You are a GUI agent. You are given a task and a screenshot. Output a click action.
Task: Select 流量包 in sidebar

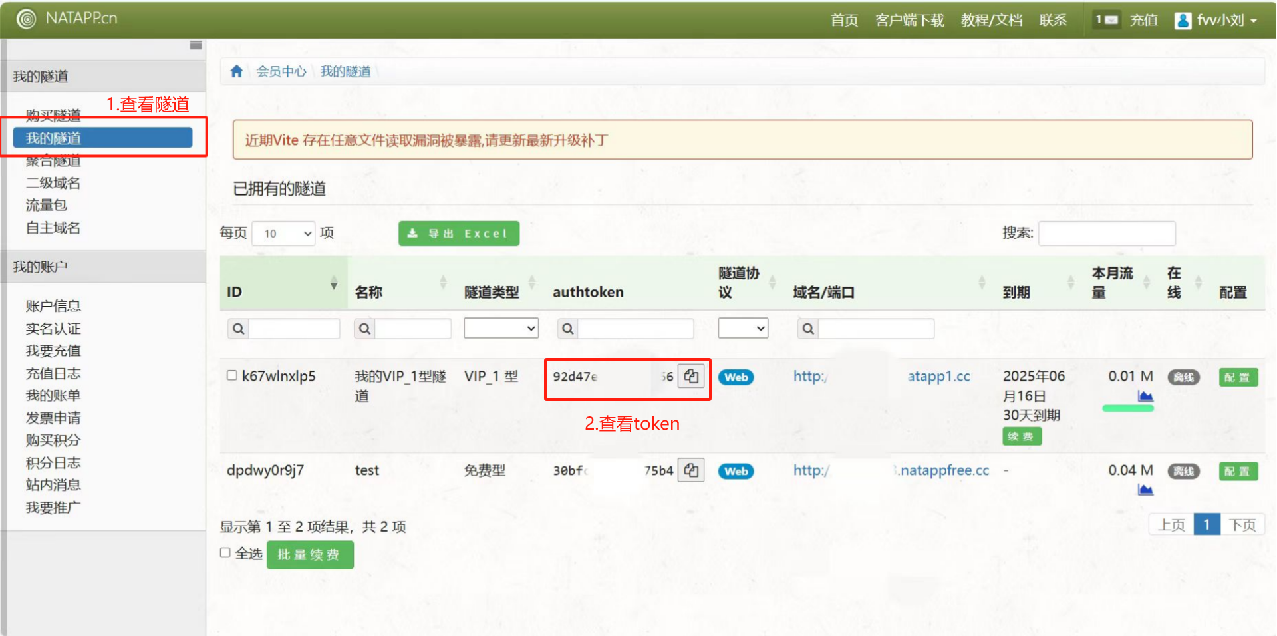tap(47, 205)
